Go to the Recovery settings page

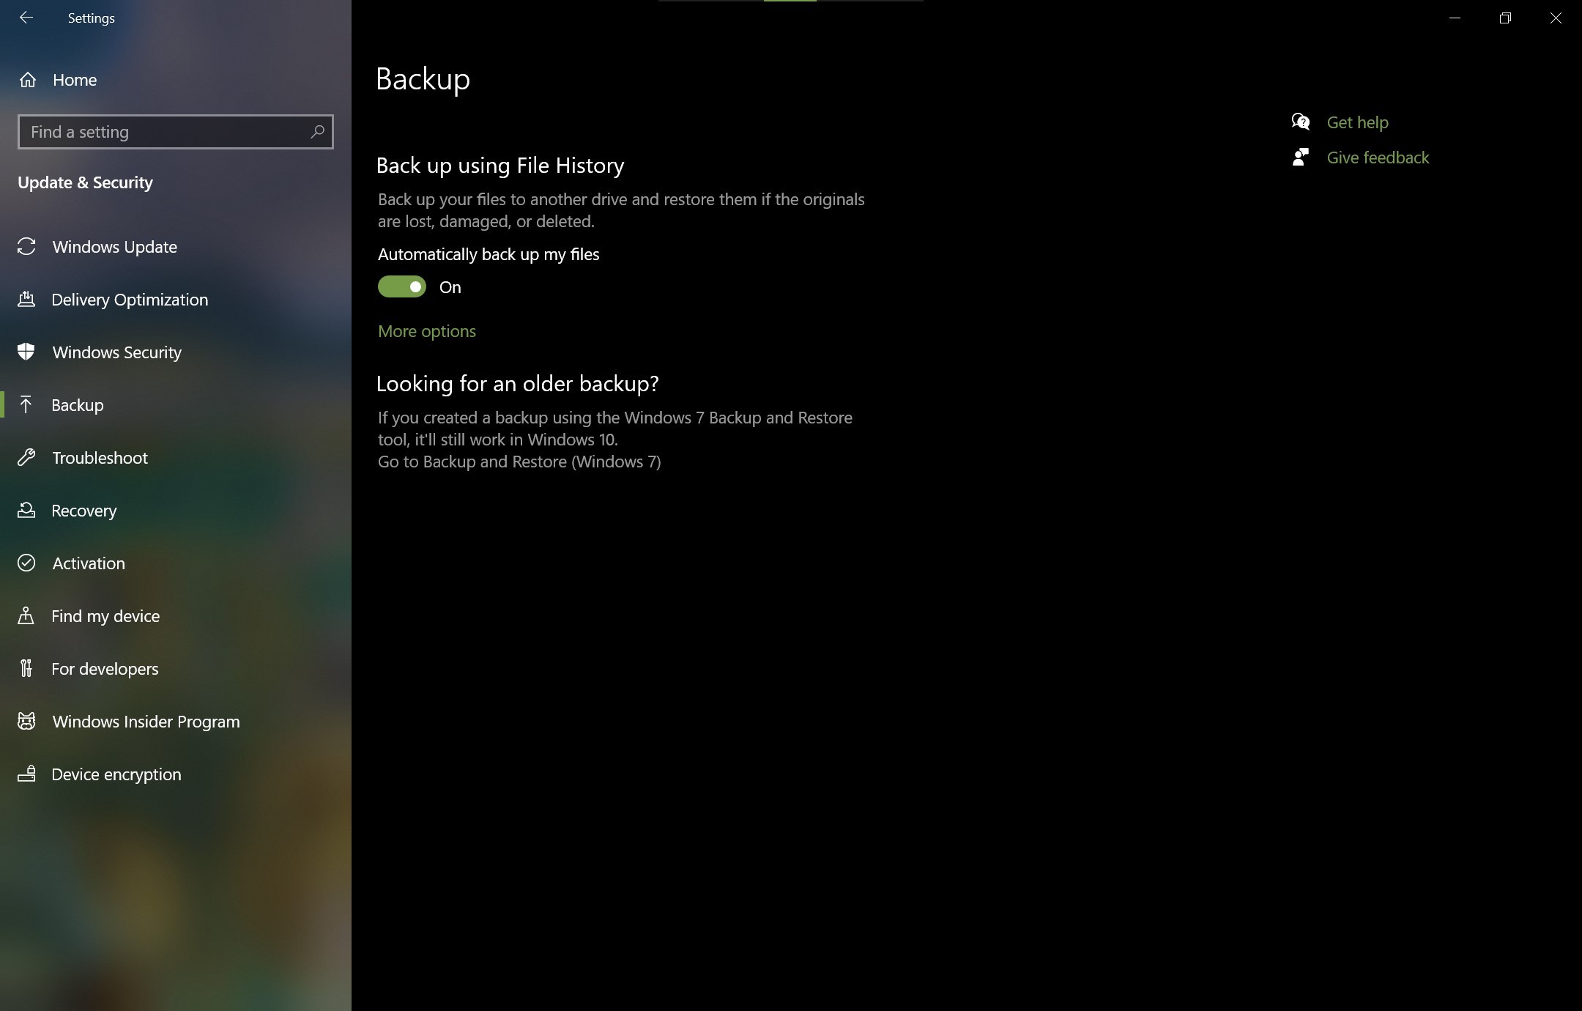pyautogui.click(x=84, y=511)
